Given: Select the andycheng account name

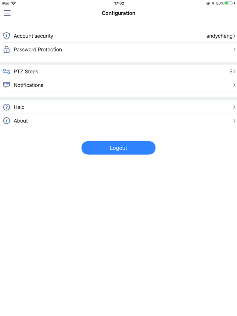Looking at the screenshot, I should pyautogui.click(x=219, y=36).
